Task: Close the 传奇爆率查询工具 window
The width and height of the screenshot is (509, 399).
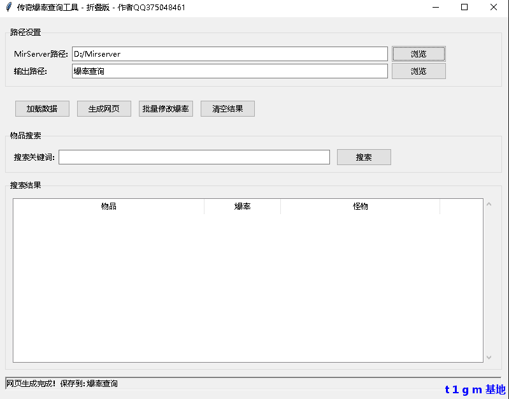Action: point(494,8)
